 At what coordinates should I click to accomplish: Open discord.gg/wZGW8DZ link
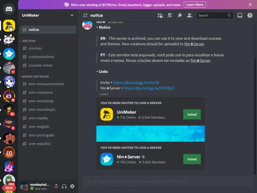149,88
